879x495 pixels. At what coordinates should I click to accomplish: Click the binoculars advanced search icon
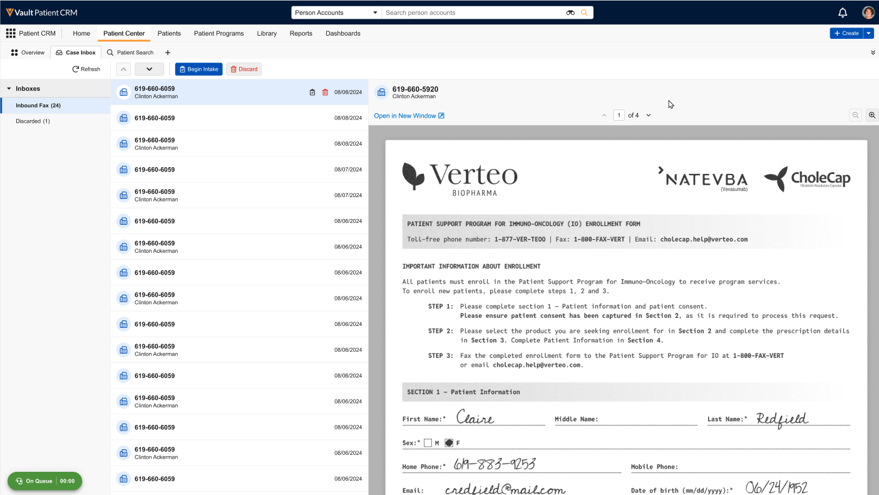tap(570, 13)
